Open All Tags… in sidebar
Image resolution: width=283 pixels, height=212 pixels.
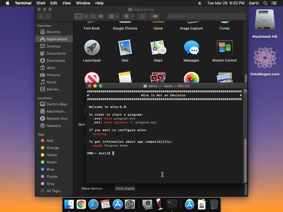(54, 191)
